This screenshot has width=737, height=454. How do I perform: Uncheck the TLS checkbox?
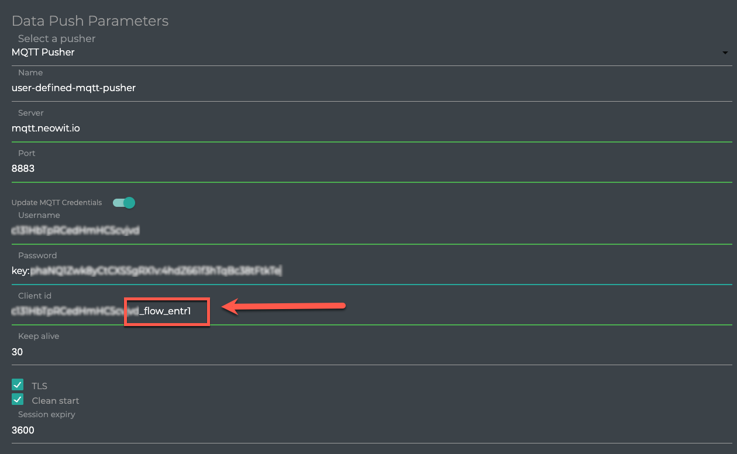(x=18, y=386)
